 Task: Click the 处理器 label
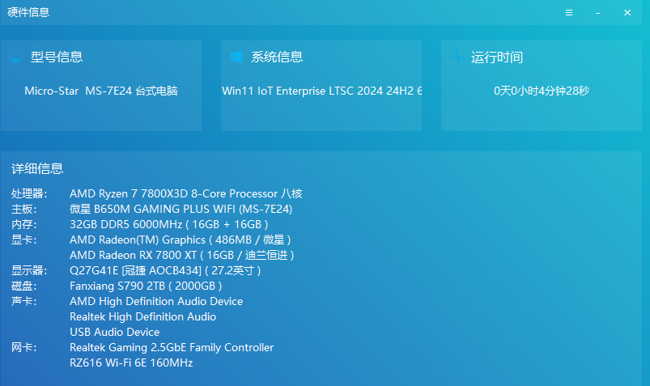pyautogui.click(x=29, y=193)
